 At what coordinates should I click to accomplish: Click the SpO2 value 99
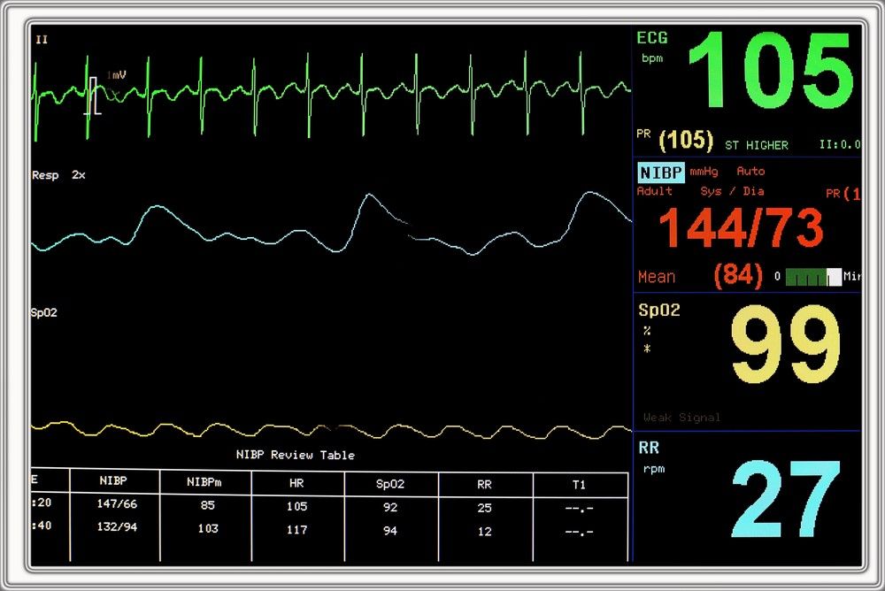[786, 346]
